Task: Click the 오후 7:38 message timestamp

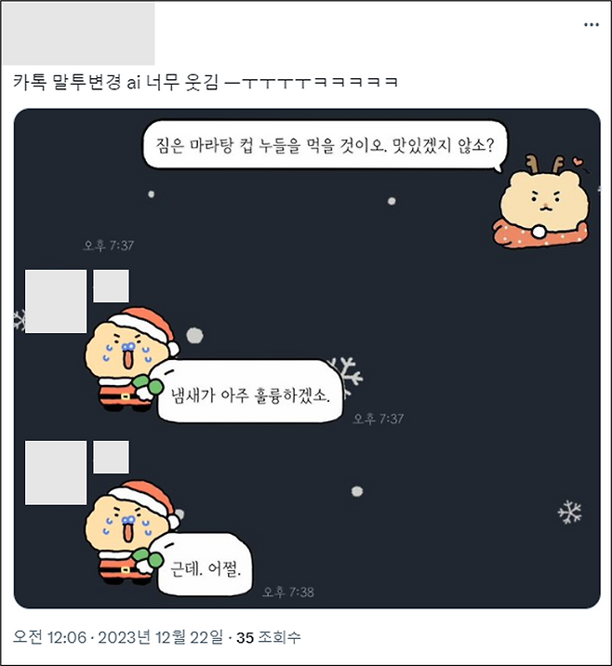Action: (x=288, y=593)
